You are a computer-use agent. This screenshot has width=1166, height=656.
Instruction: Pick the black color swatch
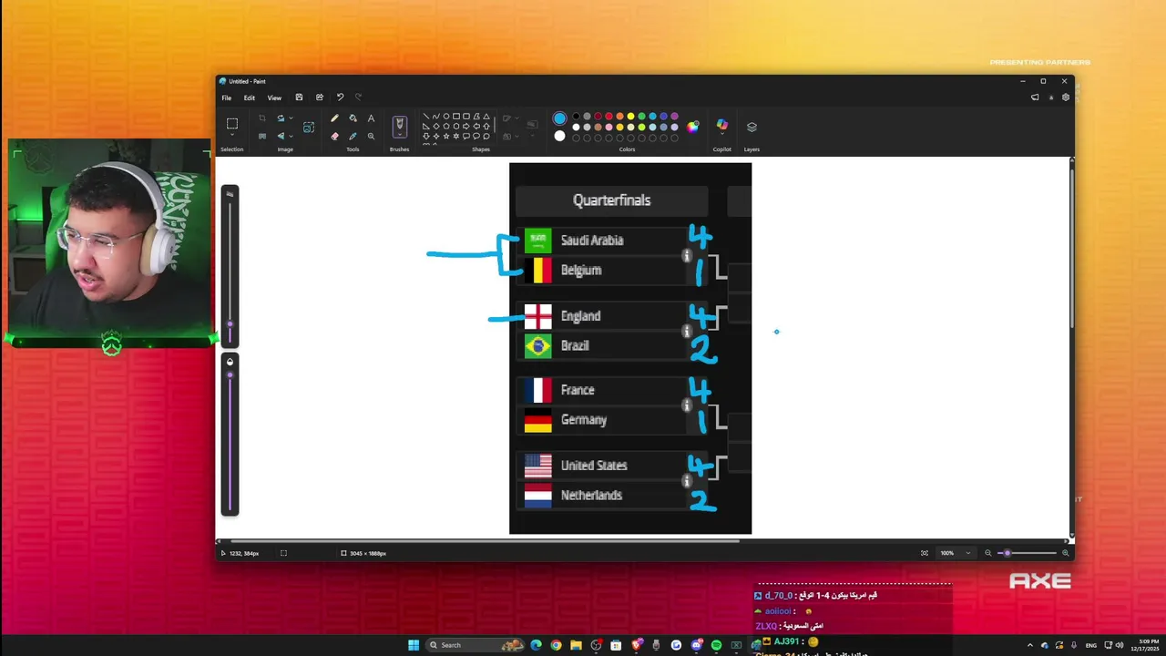click(x=576, y=116)
